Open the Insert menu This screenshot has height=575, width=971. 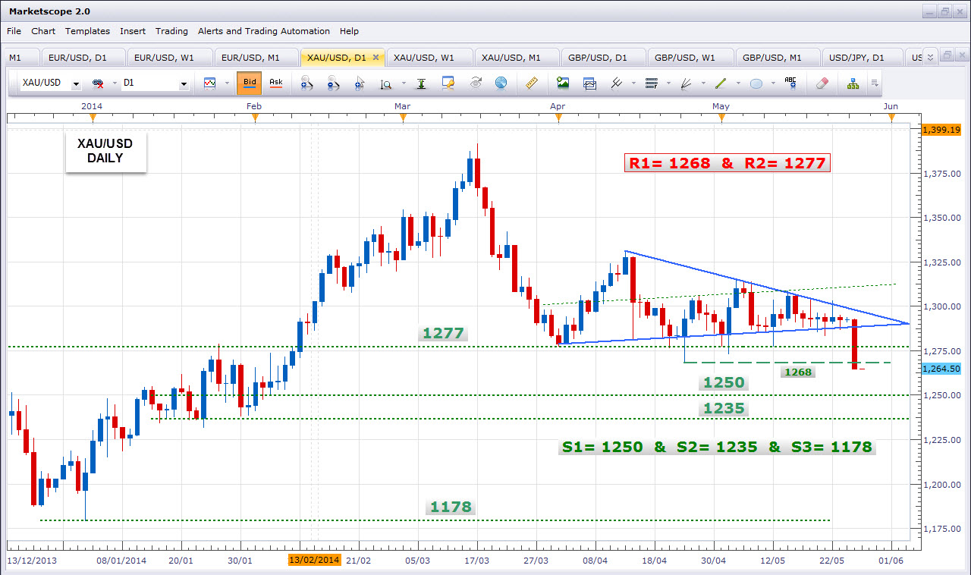[133, 31]
